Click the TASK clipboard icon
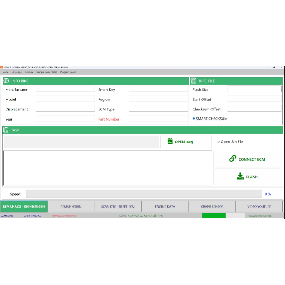Viewport: 285px width, 285px height. point(6,130)
